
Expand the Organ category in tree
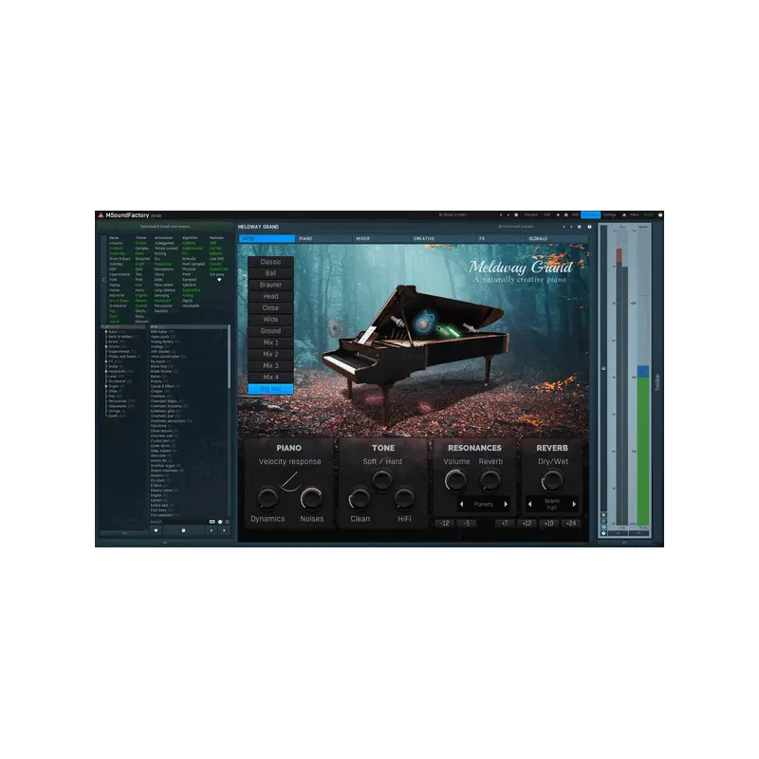tap(106, 386)
